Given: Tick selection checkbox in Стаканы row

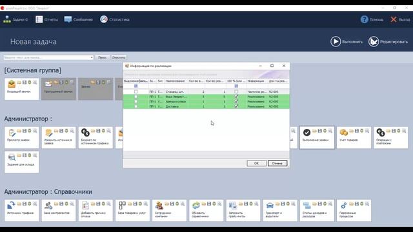Looking at the screenshot, I should click(136, 92).
